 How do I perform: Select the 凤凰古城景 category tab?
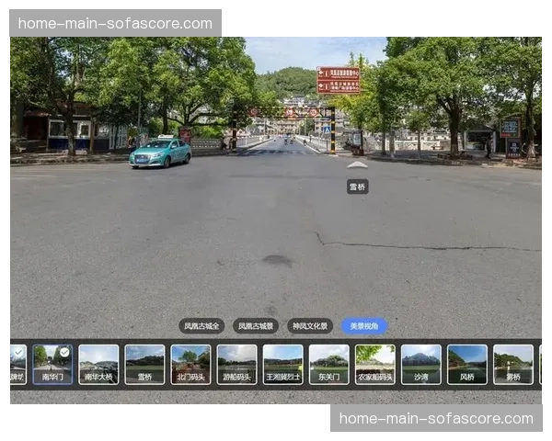tap(255, 326)
